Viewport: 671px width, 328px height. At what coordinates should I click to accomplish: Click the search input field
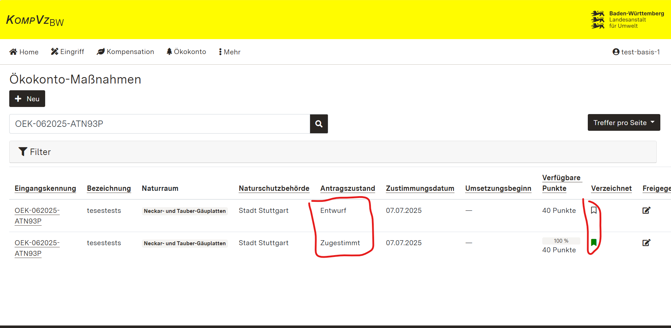(x=159, y=124)
